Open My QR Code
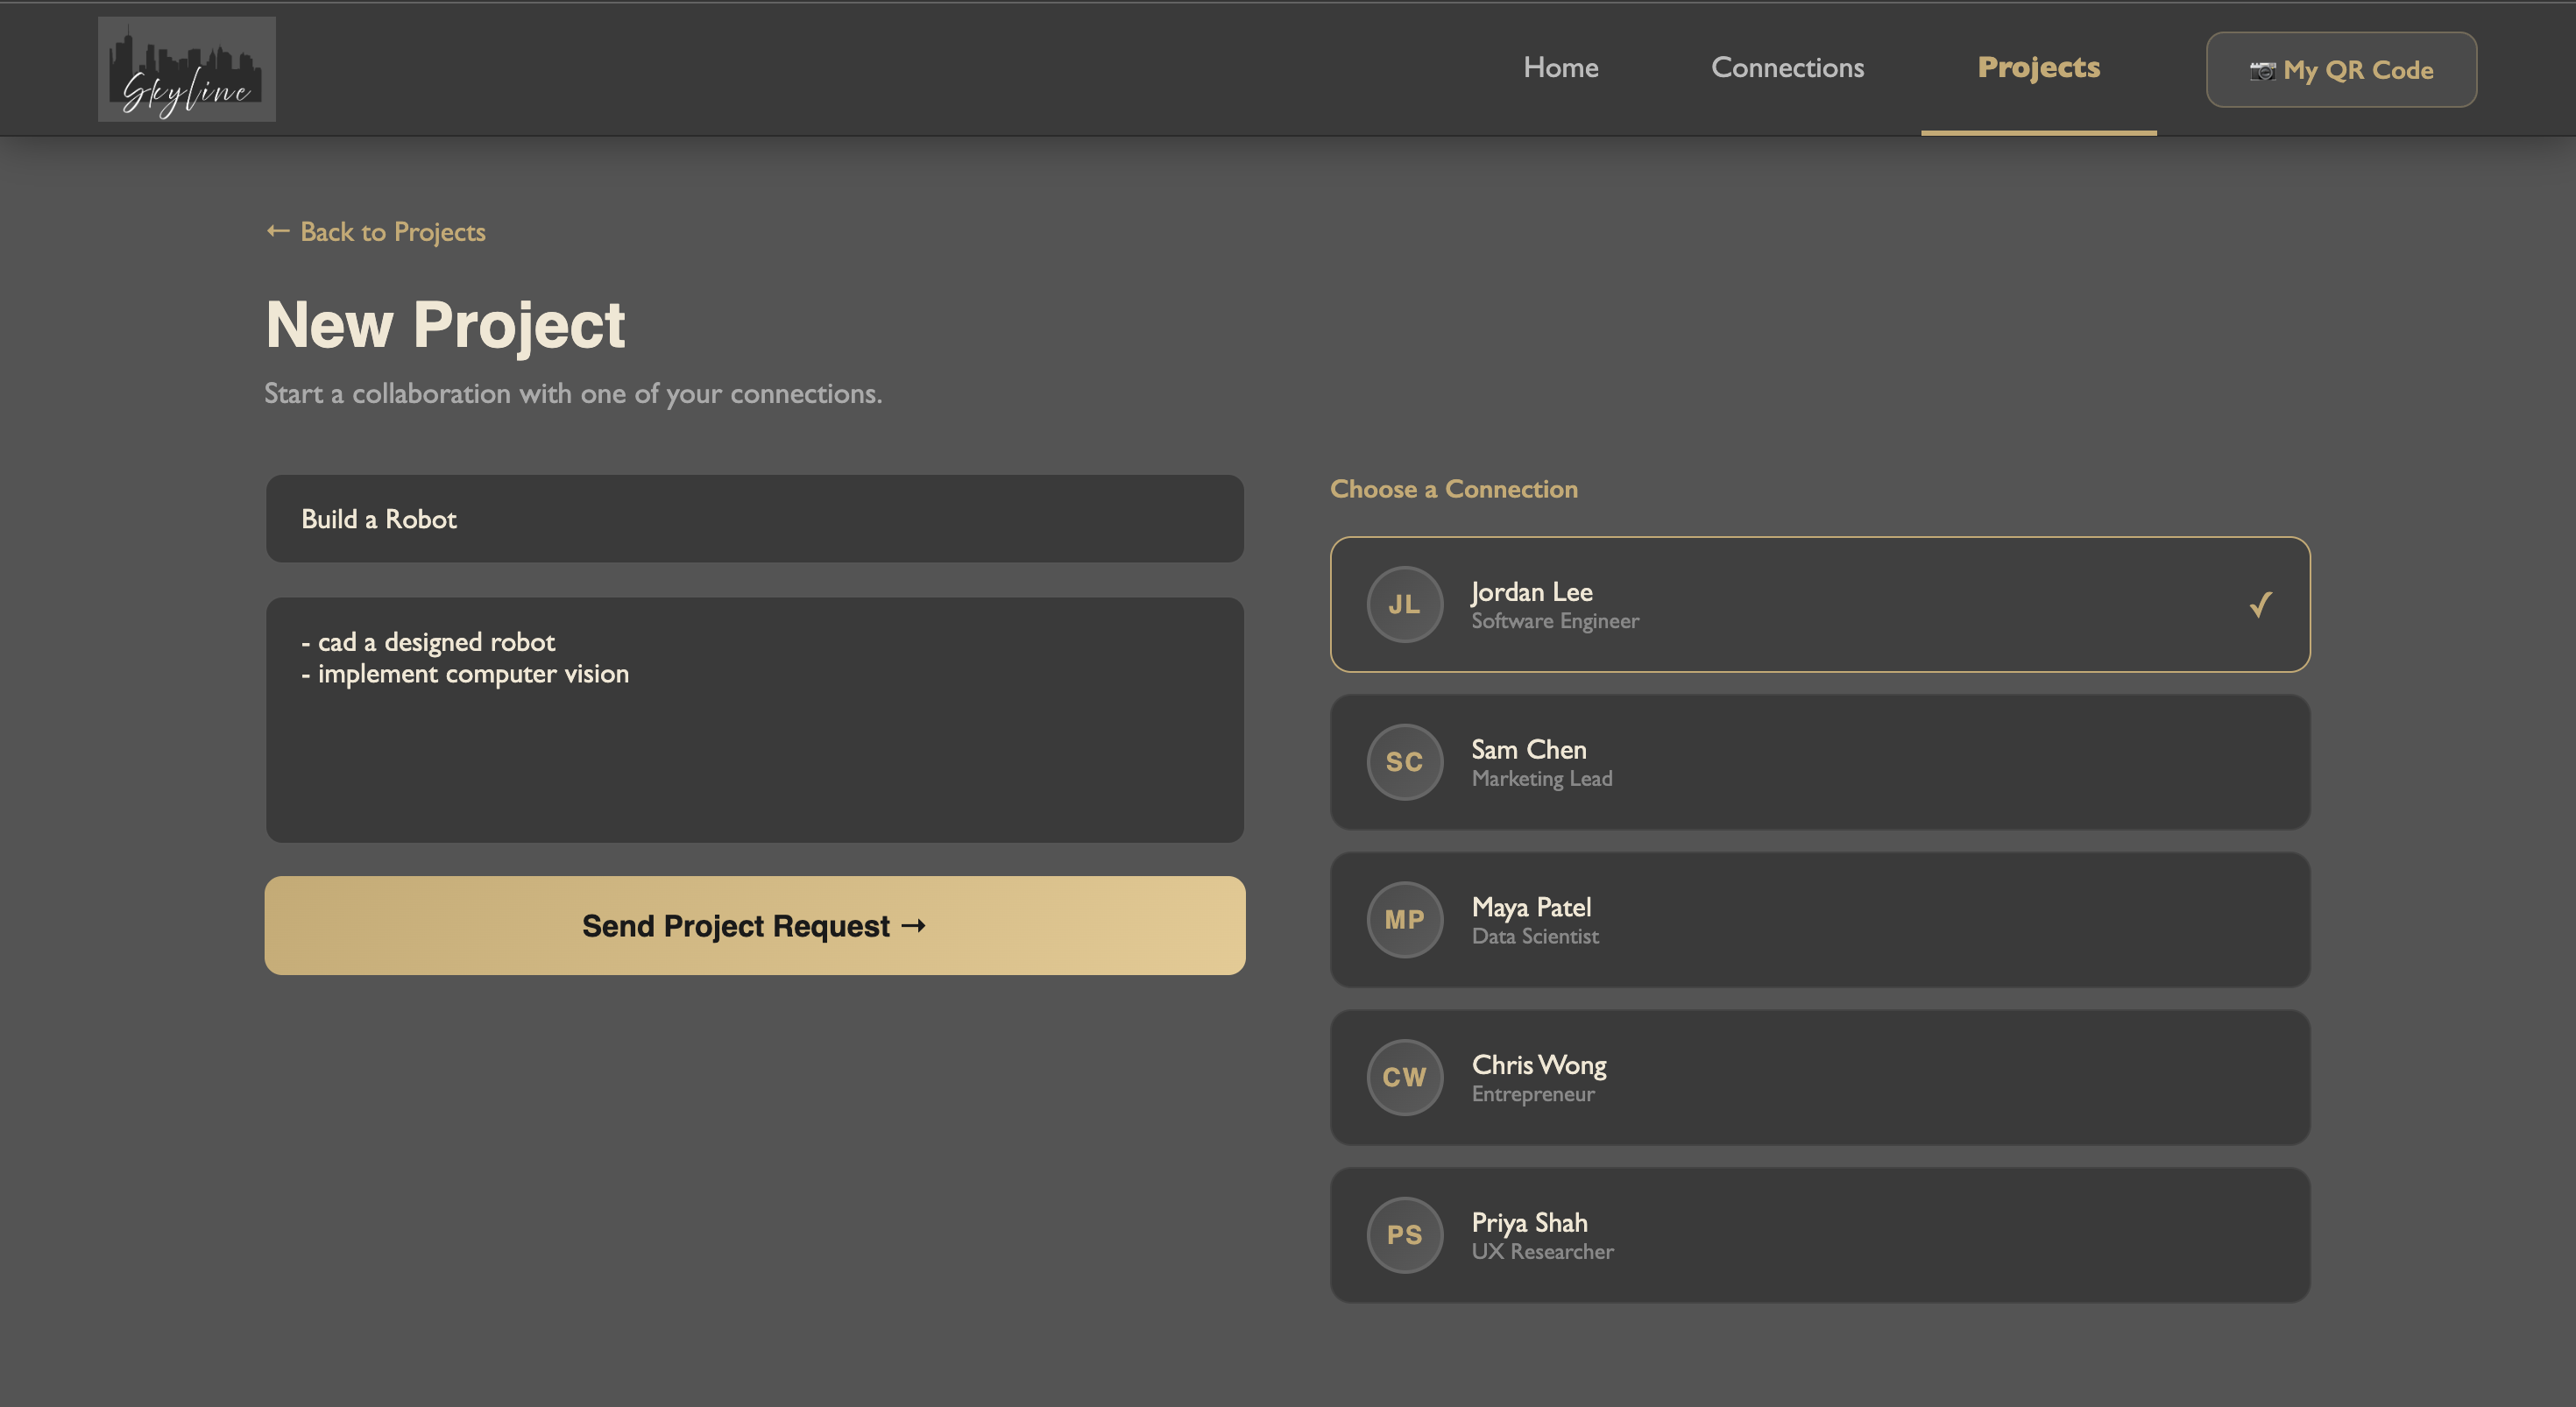2576x1407 pixels. click(x=2340, y=70)
